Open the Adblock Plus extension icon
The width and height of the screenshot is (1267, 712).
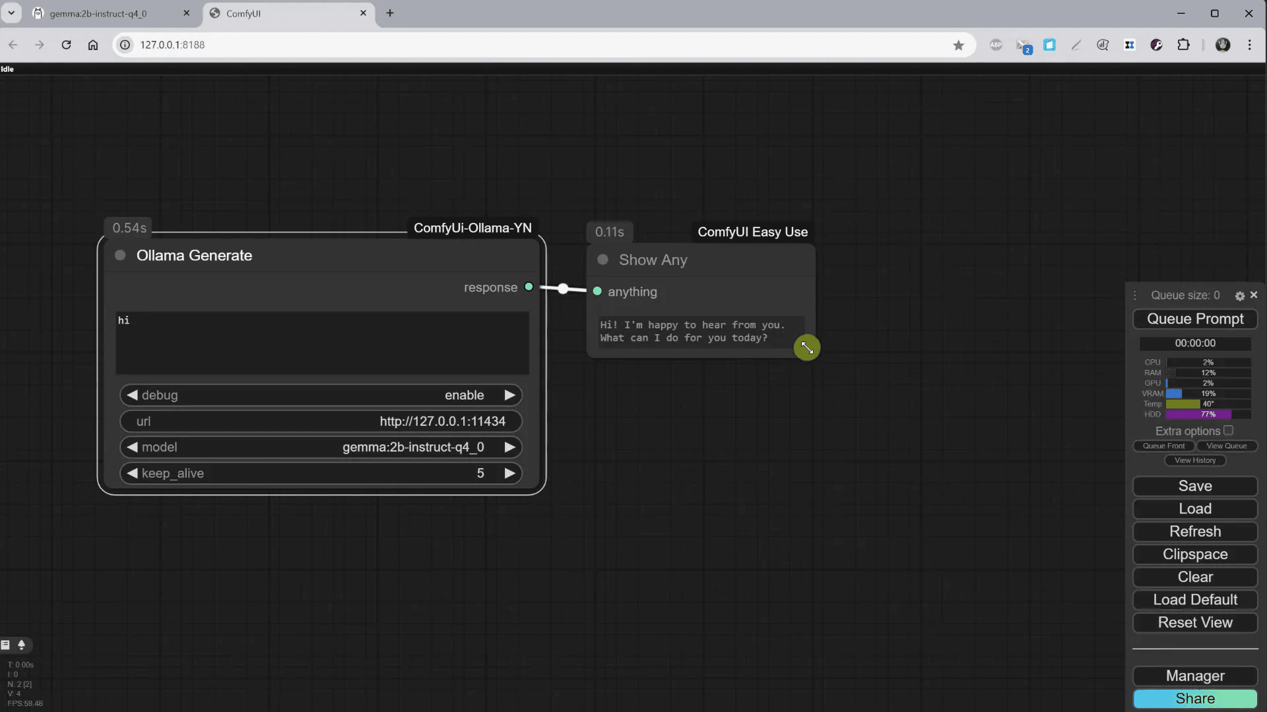[x=996, y=45]
